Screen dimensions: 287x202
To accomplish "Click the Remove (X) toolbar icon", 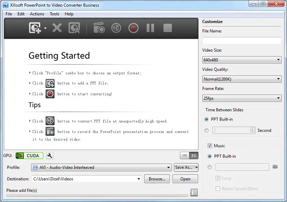I will point(57,28).
